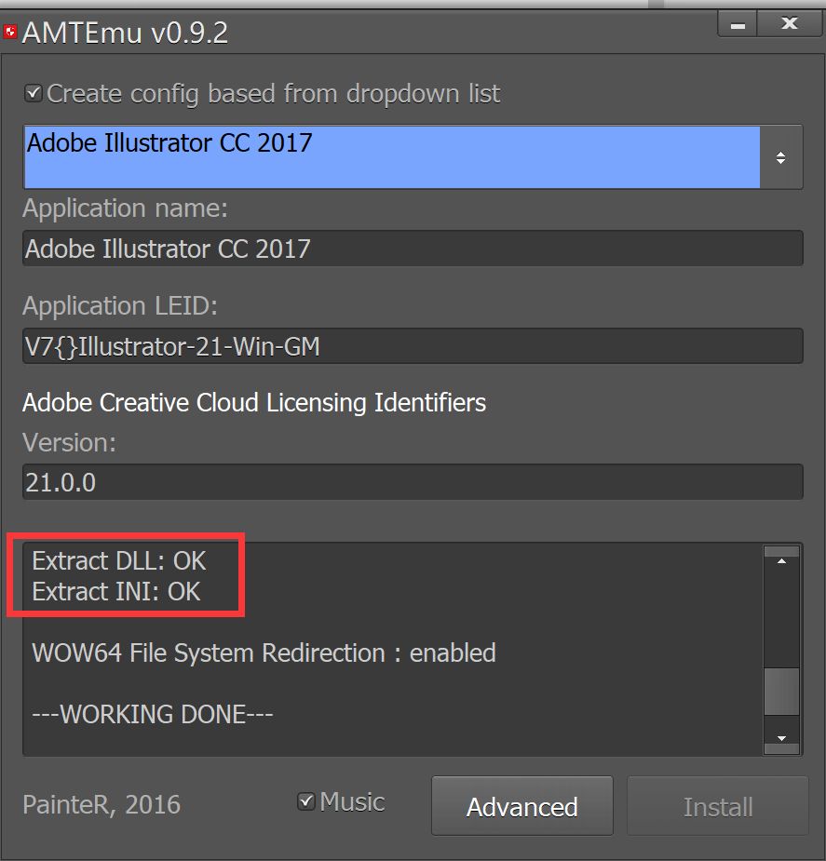Click the log scrollbar thumb

tap(781, 693)
